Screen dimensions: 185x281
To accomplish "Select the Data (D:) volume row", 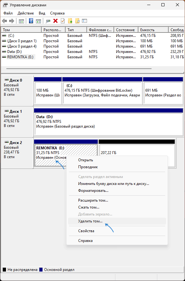I will [x=93, y=52].
